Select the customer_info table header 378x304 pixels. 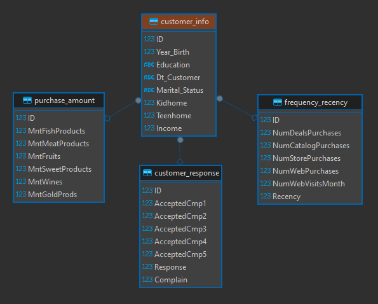(179, 22)
